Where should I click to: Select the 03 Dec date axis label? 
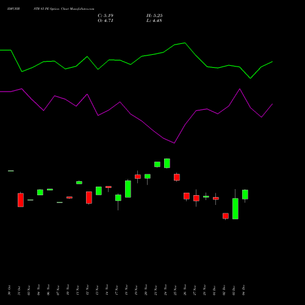(x=234, y=290)
